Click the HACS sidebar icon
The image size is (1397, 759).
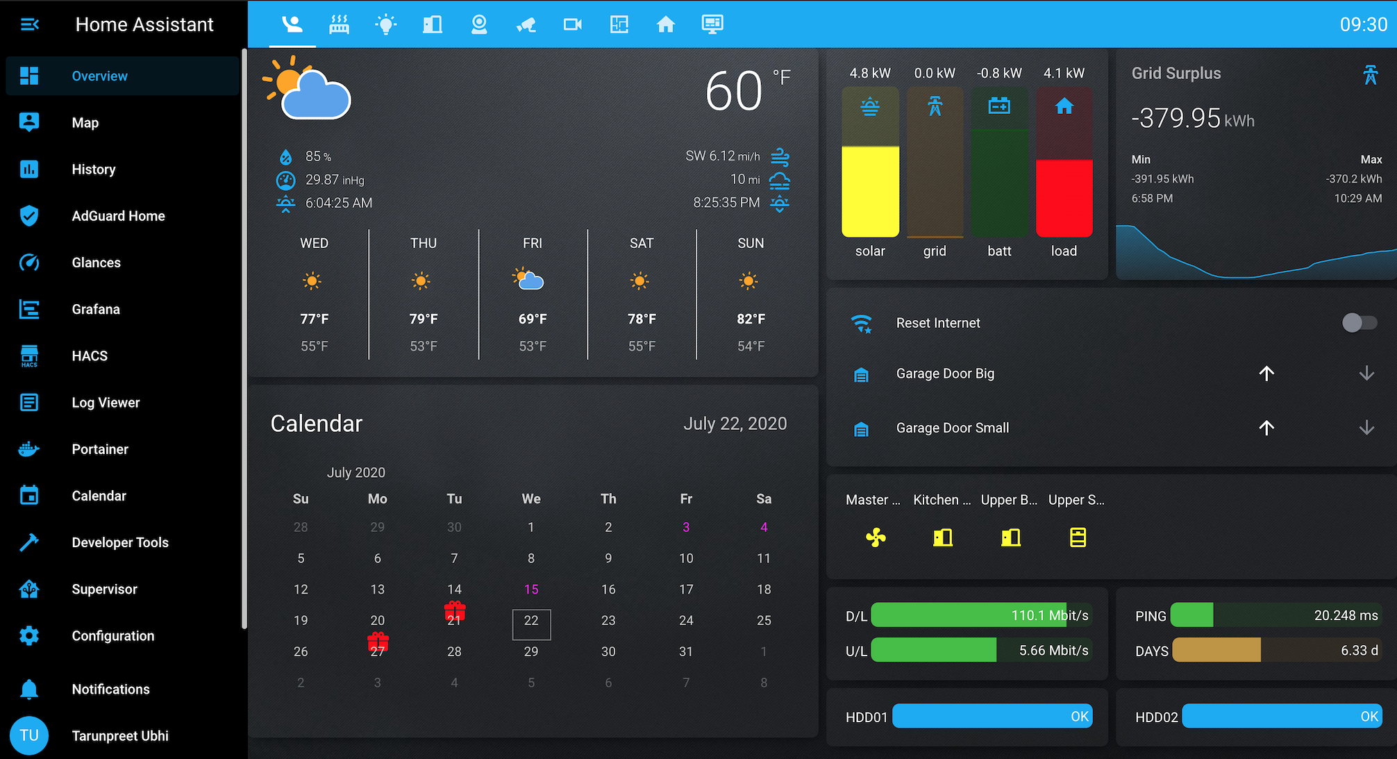(27, 356)
